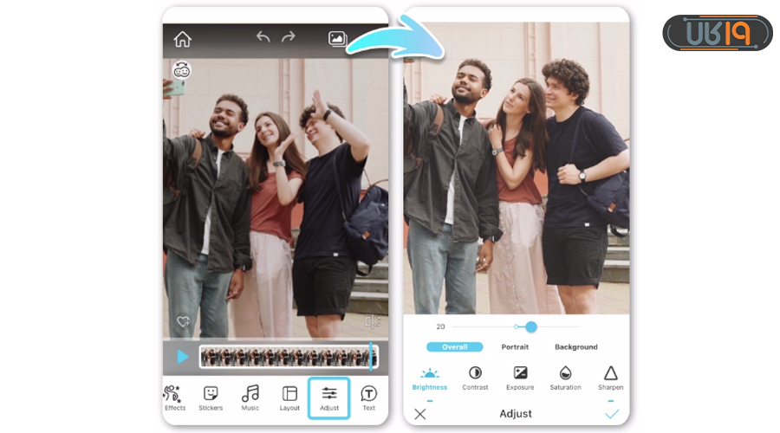Confirm adjustments with the checkmark
This screenshot has width=780, height=433.
point(612,414)
